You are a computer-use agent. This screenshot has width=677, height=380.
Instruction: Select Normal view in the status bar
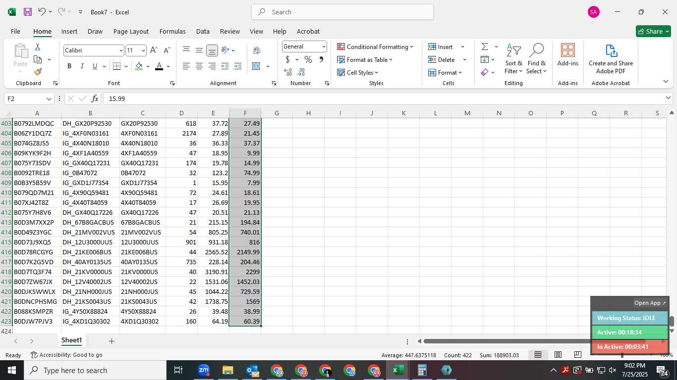[538, 355]
